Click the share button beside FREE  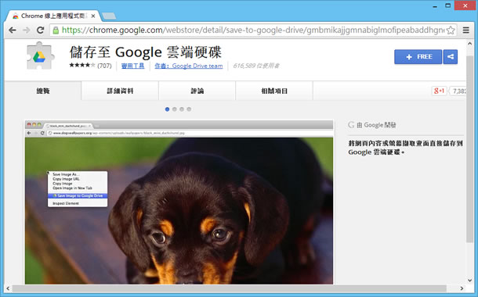(451, 56)
